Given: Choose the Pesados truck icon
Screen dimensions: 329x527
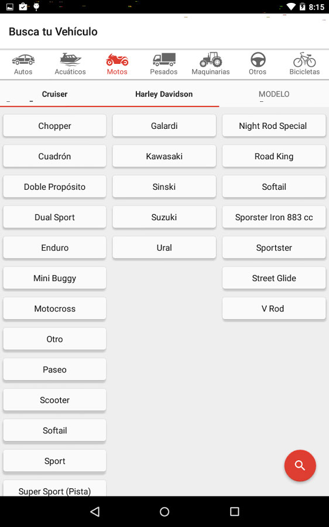Looking at the screenshot, I should [x=164, y=60].
